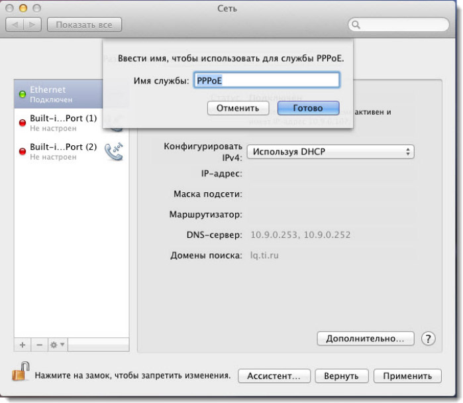This screenshot has height=403, width=463.
Task: Minimize the Сеть window with yellow button
Action: [23, 8]
